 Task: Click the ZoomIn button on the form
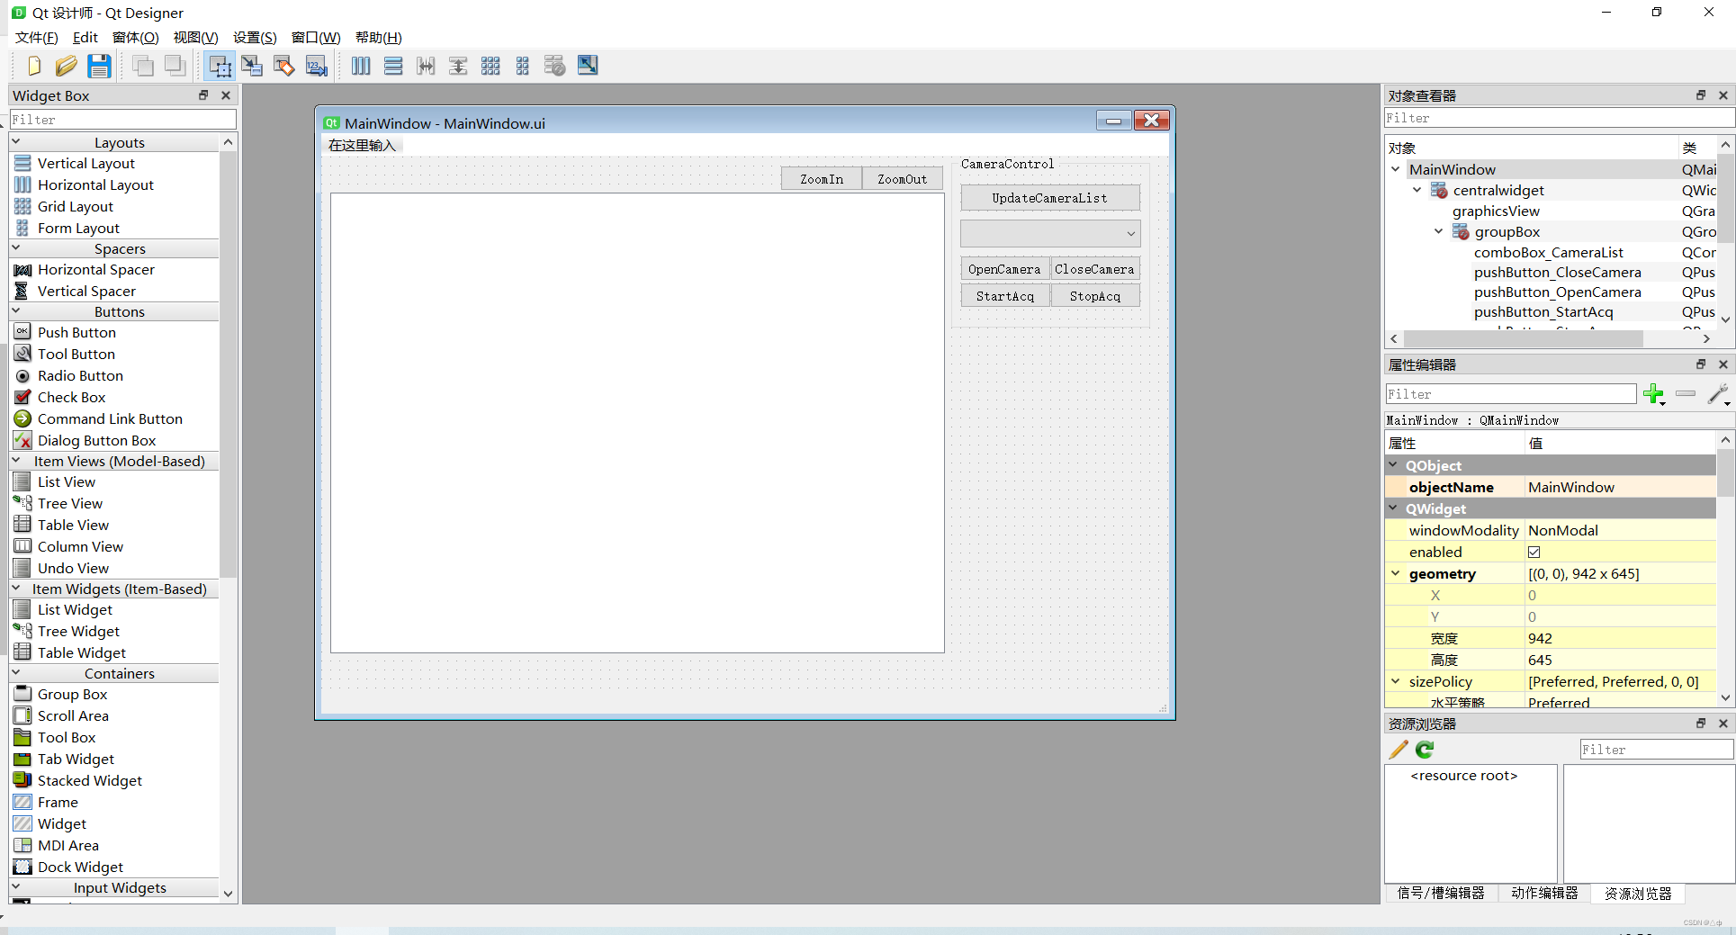[822, 179]
